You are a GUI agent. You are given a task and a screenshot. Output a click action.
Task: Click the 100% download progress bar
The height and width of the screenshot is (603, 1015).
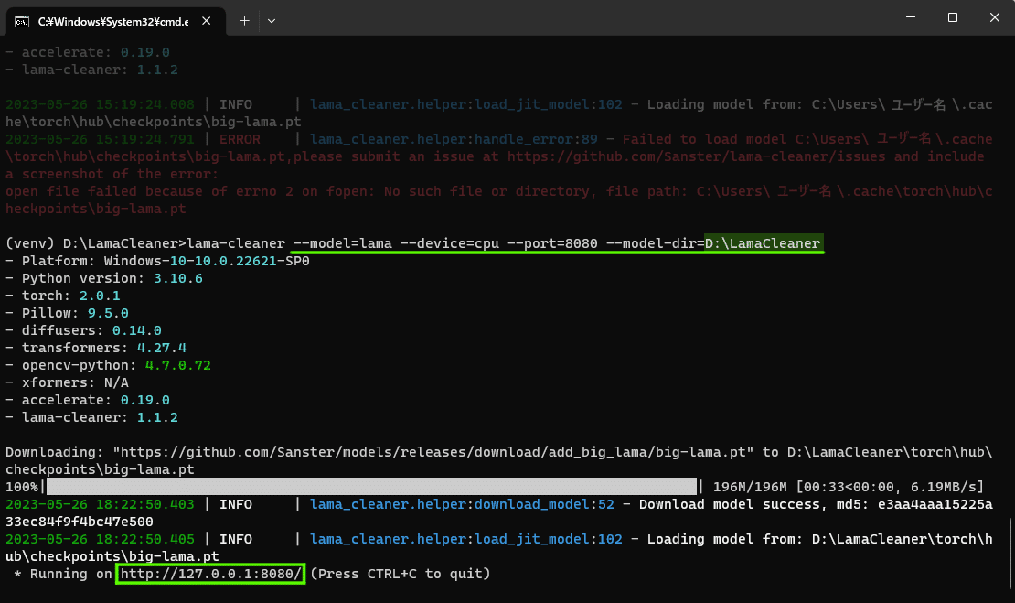371,487
